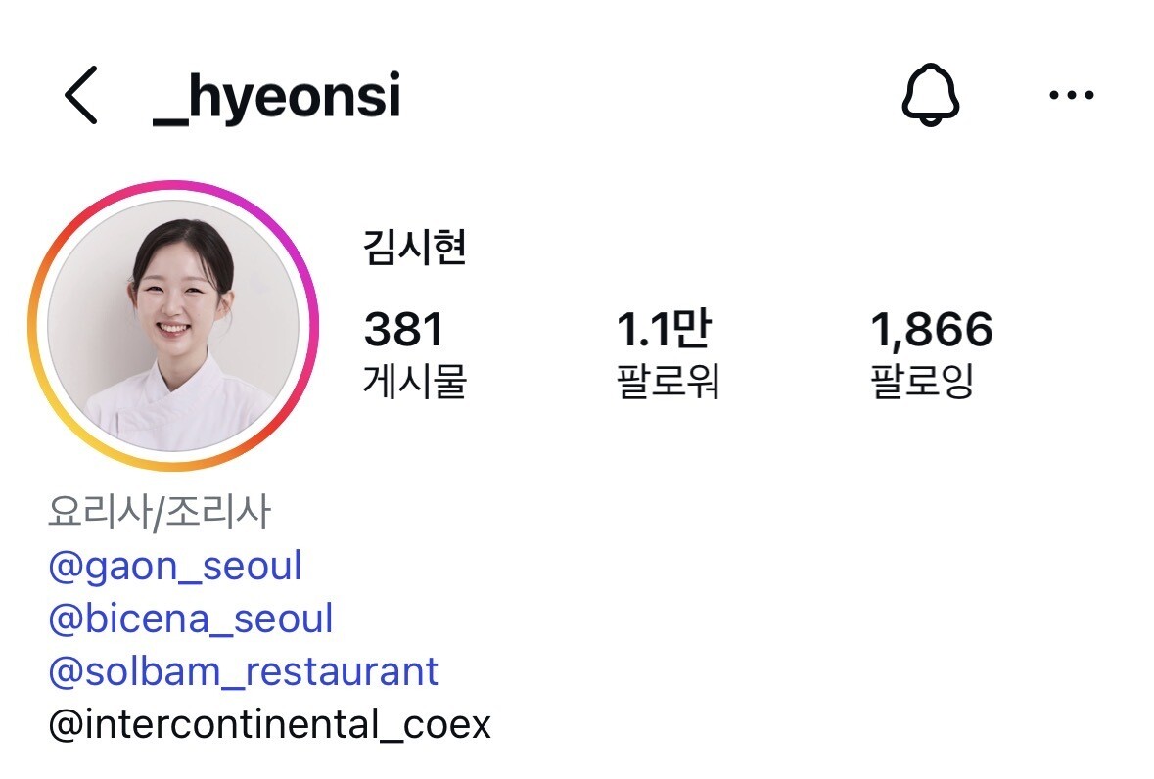Screen dimensions: 1154x779
Task: Open the three-dot more options menu
Action: tap(1072, 95)
